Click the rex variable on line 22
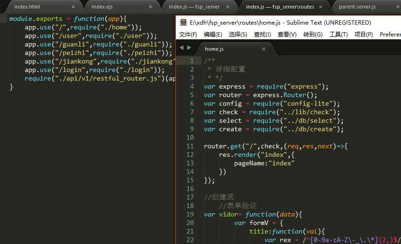 285,240
